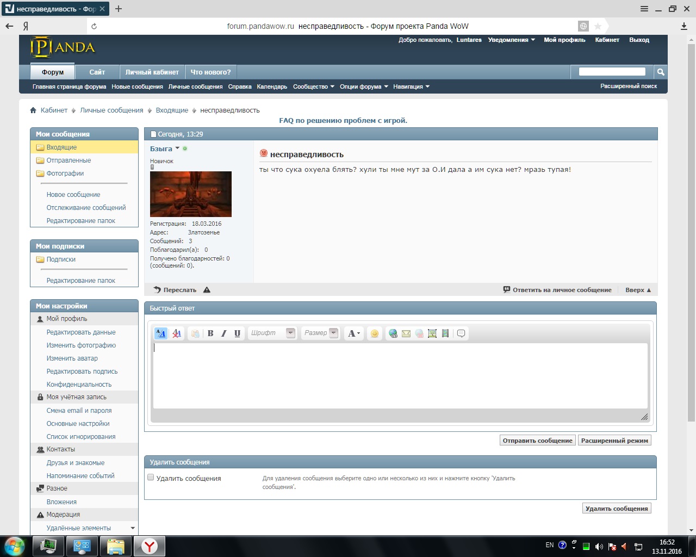The image size is (696, 557).
Task: Open Календарь in the navbar
Action: point(272,86)
